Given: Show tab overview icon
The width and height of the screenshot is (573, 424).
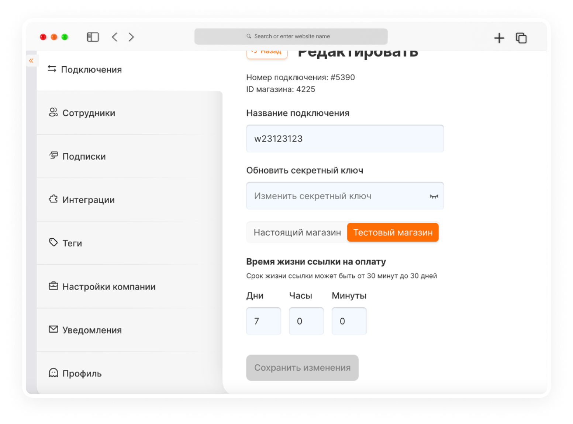Looking at the screenshot, I should (x=521, y=38).
